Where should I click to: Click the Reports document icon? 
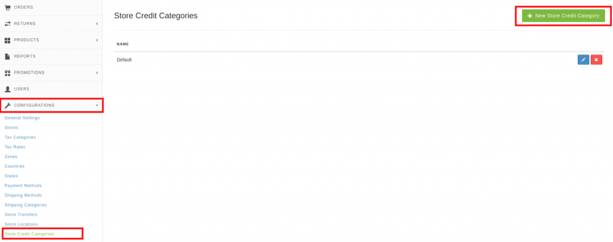(x=7, y=56)
